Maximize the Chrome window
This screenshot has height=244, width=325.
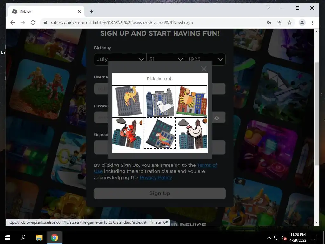tap(297, 8)
